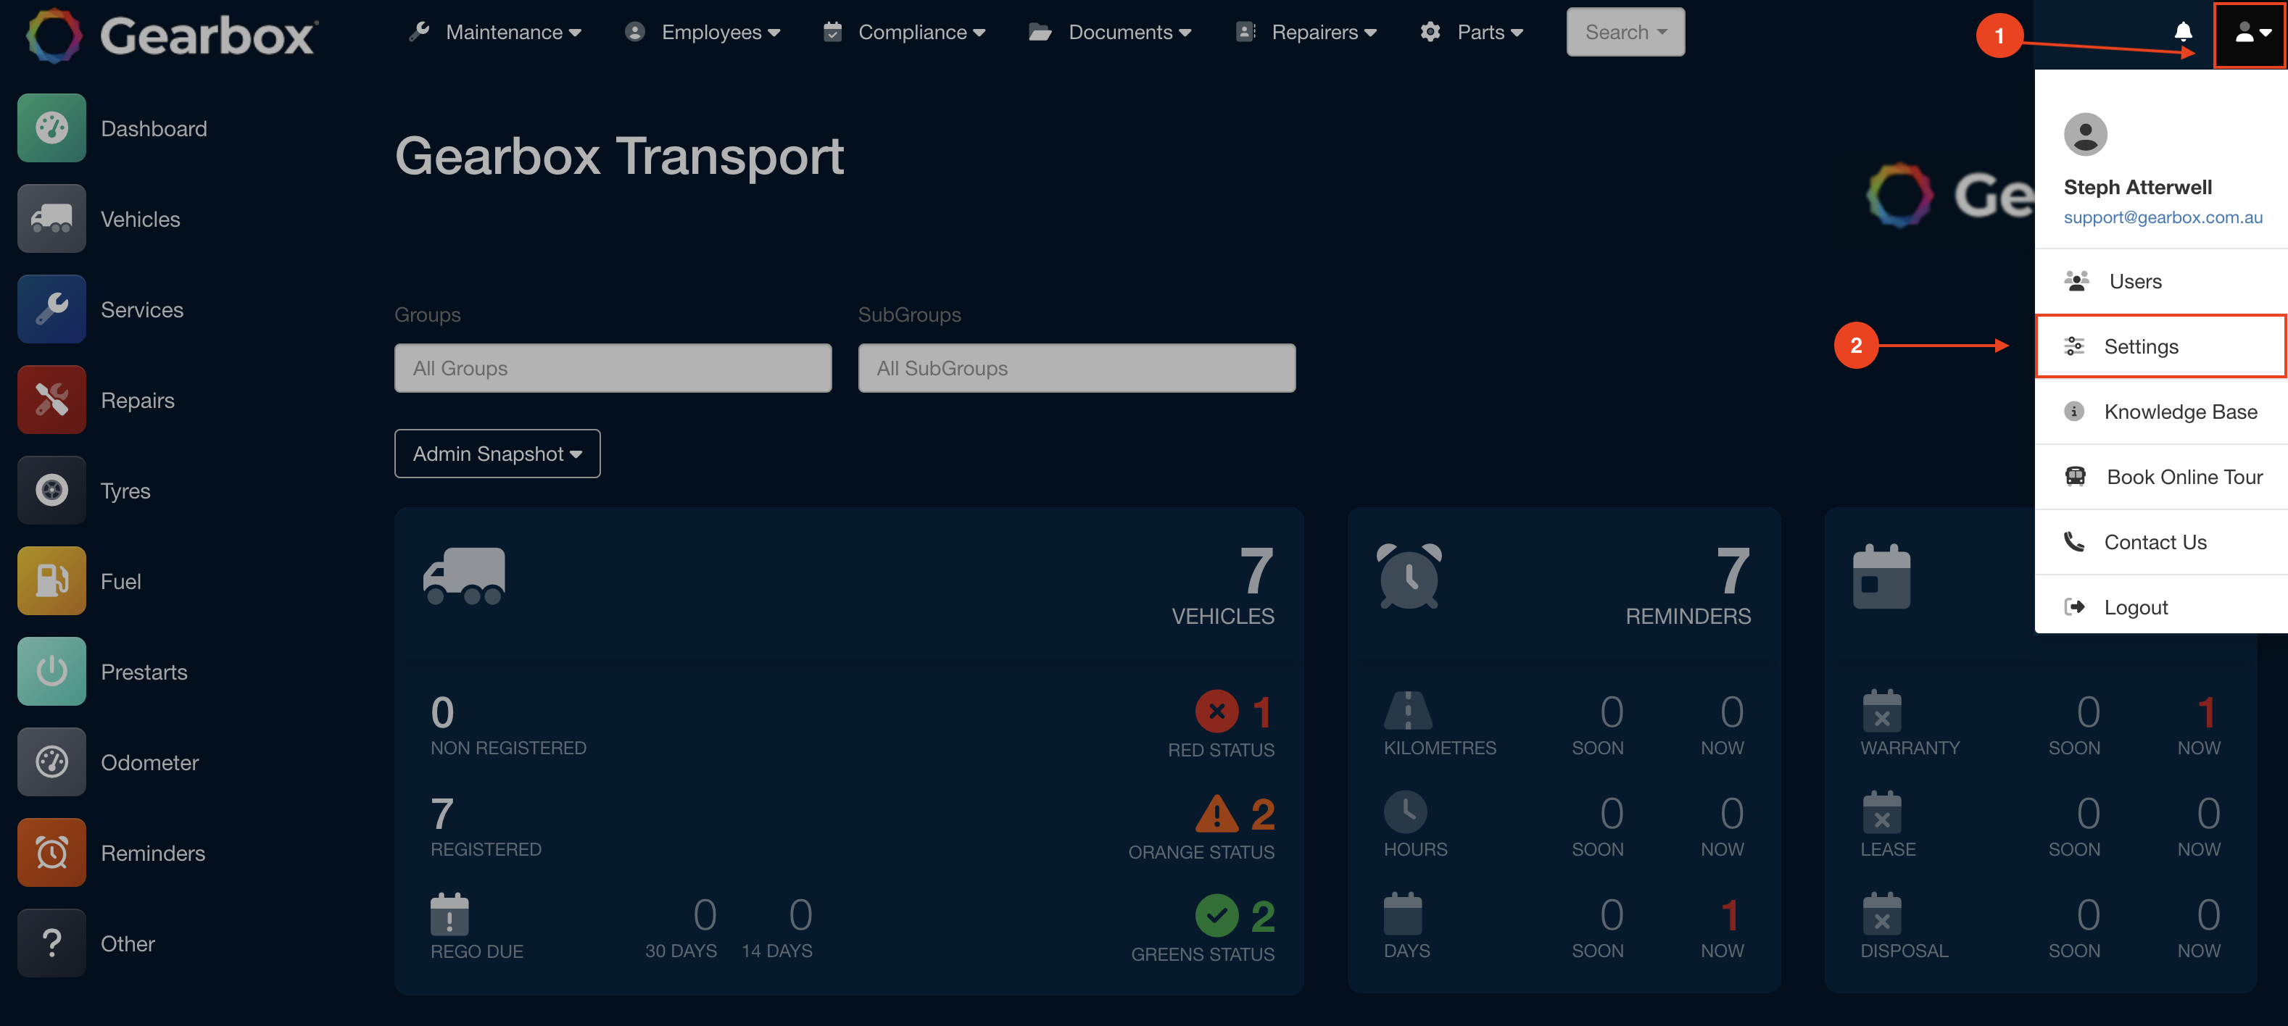Expand the Maintenance menu
This screenshot has width=2288, height=1026.
tap(494, 32)
